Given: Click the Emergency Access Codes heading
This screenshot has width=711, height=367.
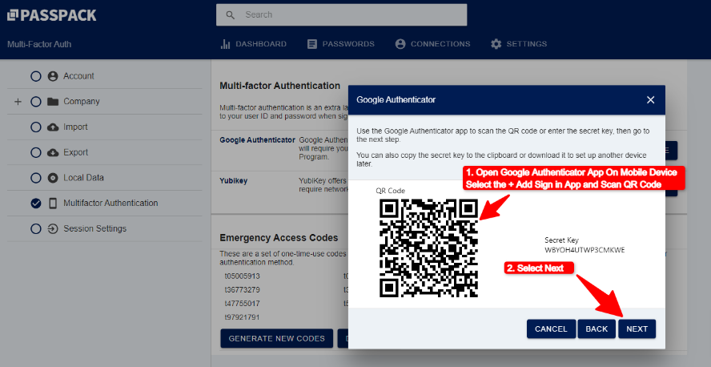Looking at the screenshot, I should point(279,238).
